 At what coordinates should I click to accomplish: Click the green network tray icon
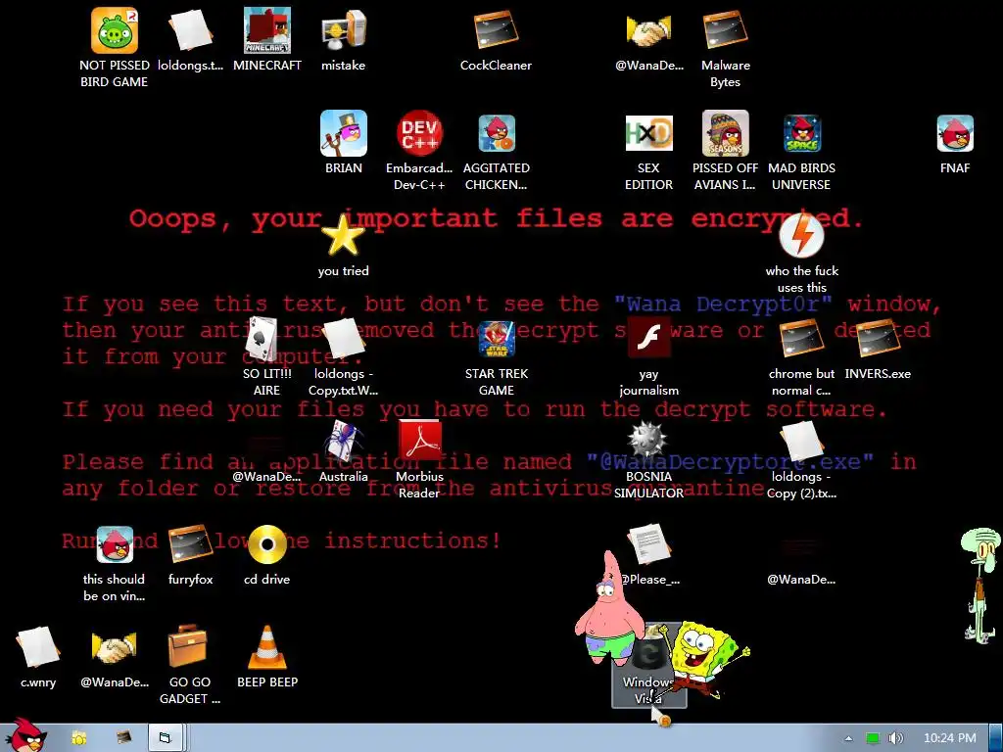(873, 738)
